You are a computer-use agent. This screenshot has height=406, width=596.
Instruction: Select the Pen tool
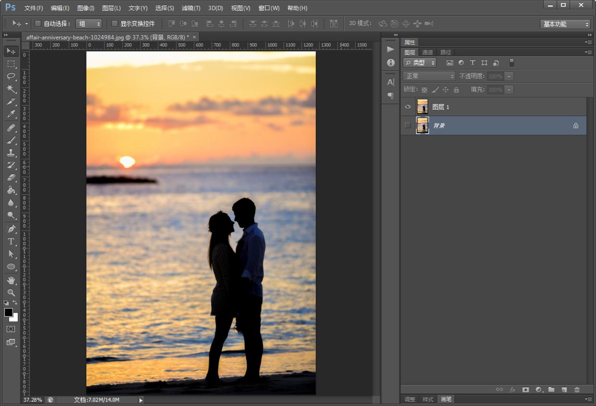[x=11, y=229]
